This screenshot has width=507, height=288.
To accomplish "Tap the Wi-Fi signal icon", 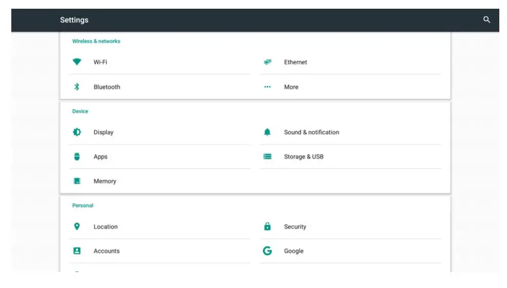I will (x=77, y=62).
